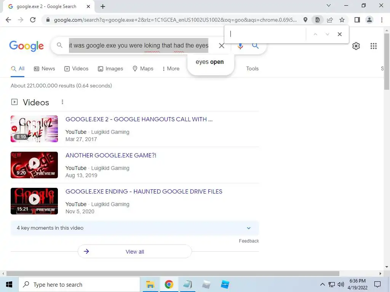The image size is (390, 292).
Task: Play the 15:21 video preview thumbnail
Action: (x=34, y=201)
